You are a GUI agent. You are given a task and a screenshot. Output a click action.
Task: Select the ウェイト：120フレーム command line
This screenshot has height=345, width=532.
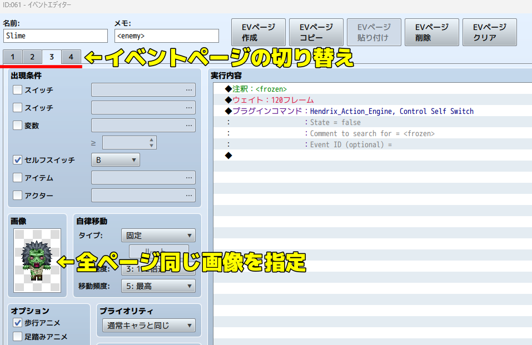tap(272, 100)
